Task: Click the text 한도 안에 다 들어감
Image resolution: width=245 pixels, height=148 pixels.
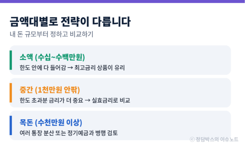Action: click(x=43, y=68)
